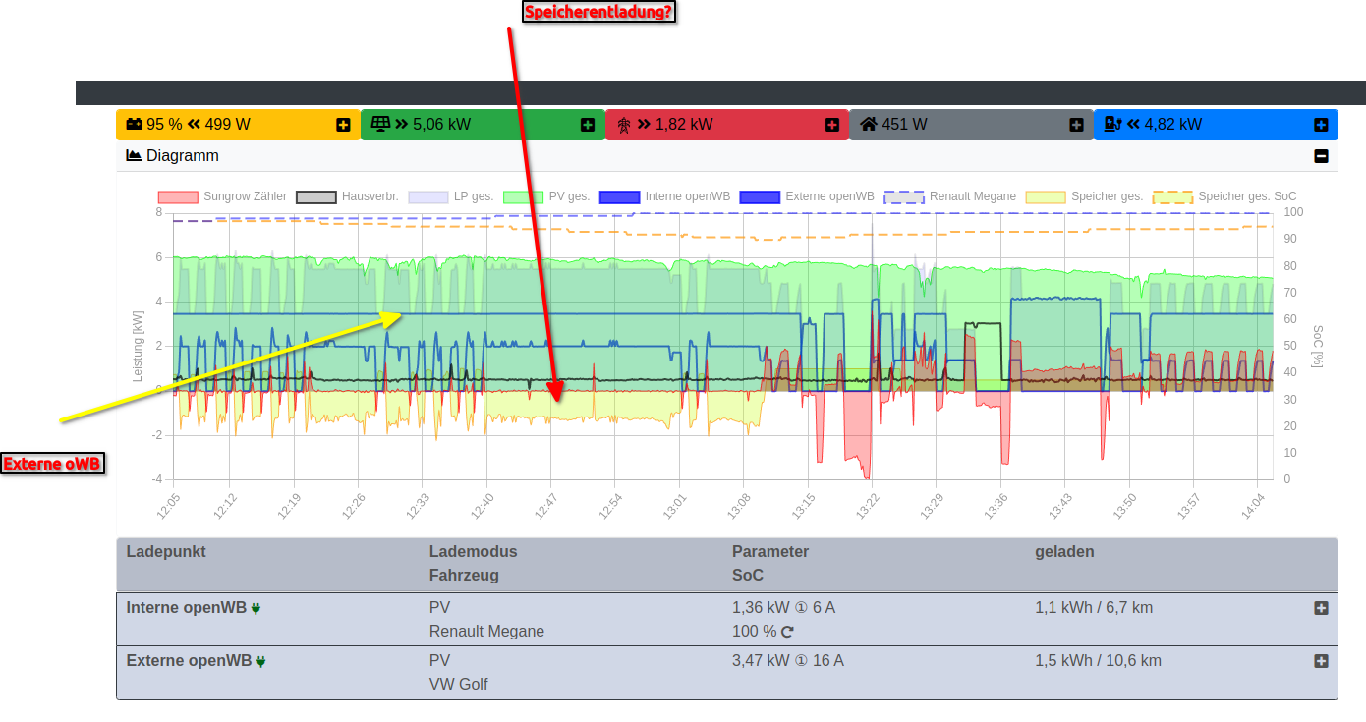The image size is (1366, 722).
Task: Click the 1,36 kW 6 A parameter value
Action: (x=783, y=607)
